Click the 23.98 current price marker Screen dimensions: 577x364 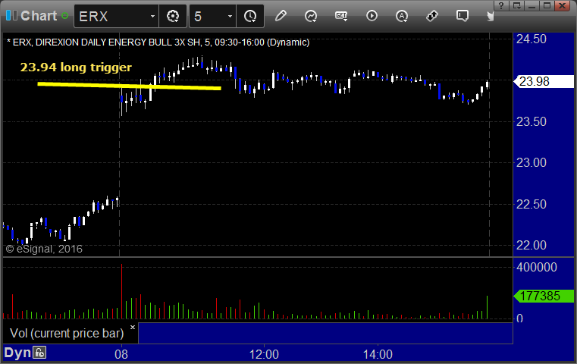pos(544,81)
